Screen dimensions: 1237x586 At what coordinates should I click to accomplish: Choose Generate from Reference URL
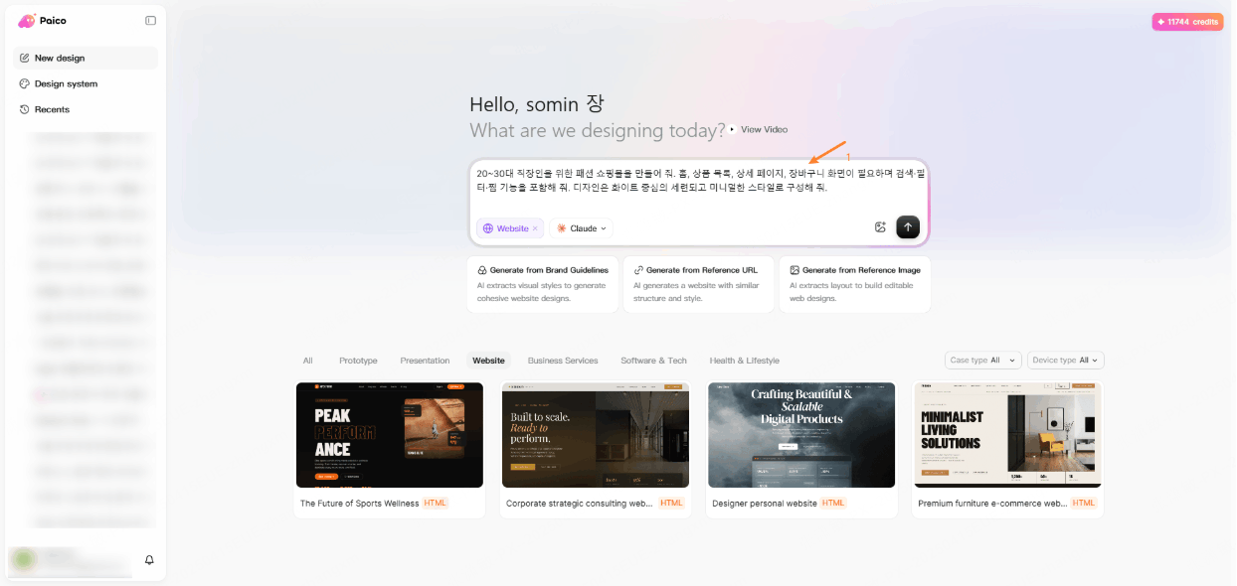[699, 284]
